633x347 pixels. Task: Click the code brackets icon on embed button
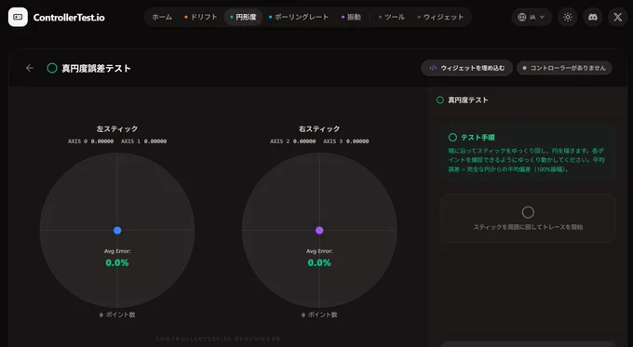[x=433, y=68]
